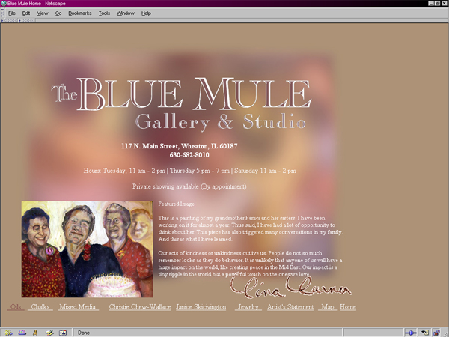This screenshot has width=449, height=337.
Task: Open Mail & Newsgroups from component bar
Action: pos(22,333)
